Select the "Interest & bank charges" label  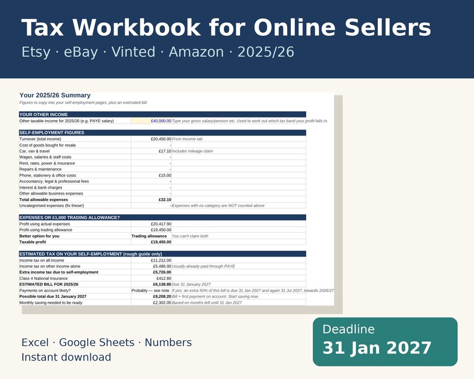coord(41,187)
